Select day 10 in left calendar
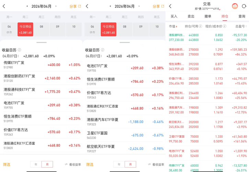249x172 pixels. [x=74, y=30]
